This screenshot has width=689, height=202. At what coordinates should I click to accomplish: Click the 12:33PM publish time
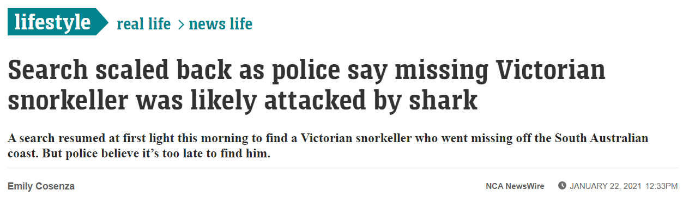[662, 186]
